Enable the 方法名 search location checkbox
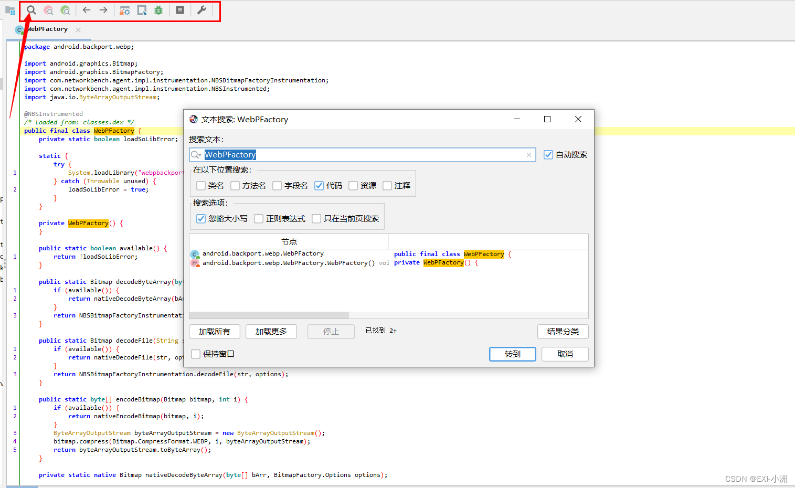The height and width of the screenshot is (488, 795). [x=235, y=186]
